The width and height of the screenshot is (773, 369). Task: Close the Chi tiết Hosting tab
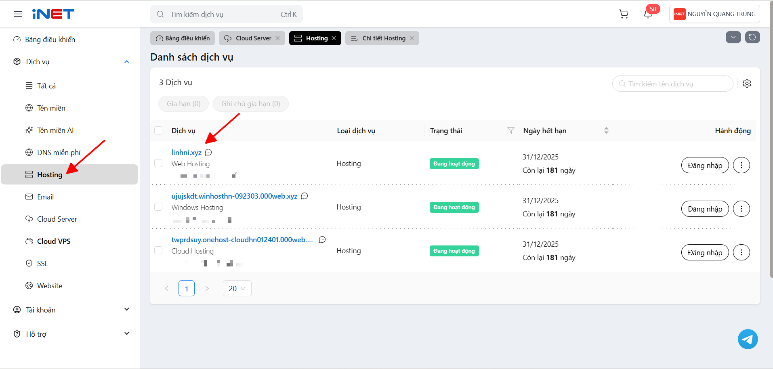pyautogui.click(x=412, y=38)
